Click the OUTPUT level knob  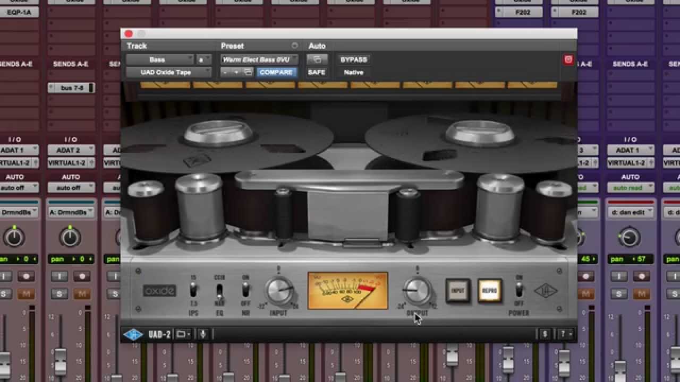point(418,290)
